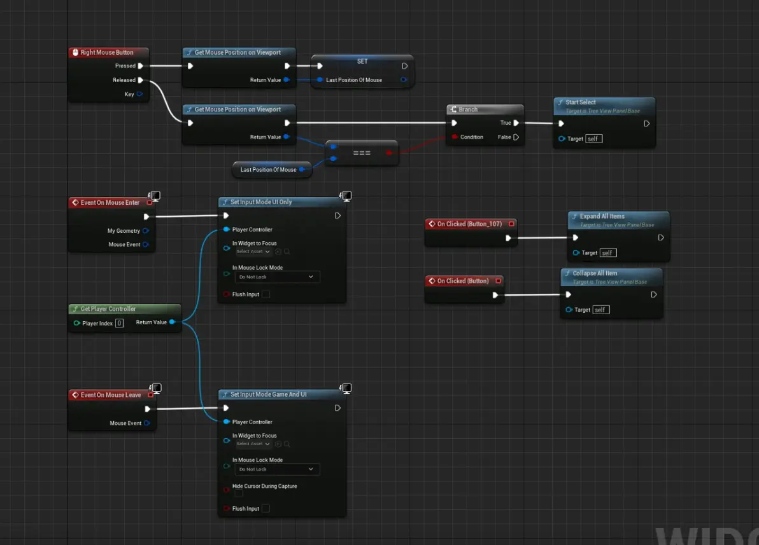Click the My Geometry pin on Event On Mouse Enter
The image size is (759, 545).
pos(145,231)
